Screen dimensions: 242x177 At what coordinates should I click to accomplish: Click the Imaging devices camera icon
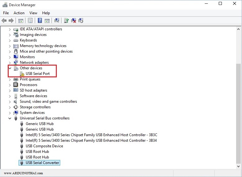pyautogui.click(x=16, y=35)
